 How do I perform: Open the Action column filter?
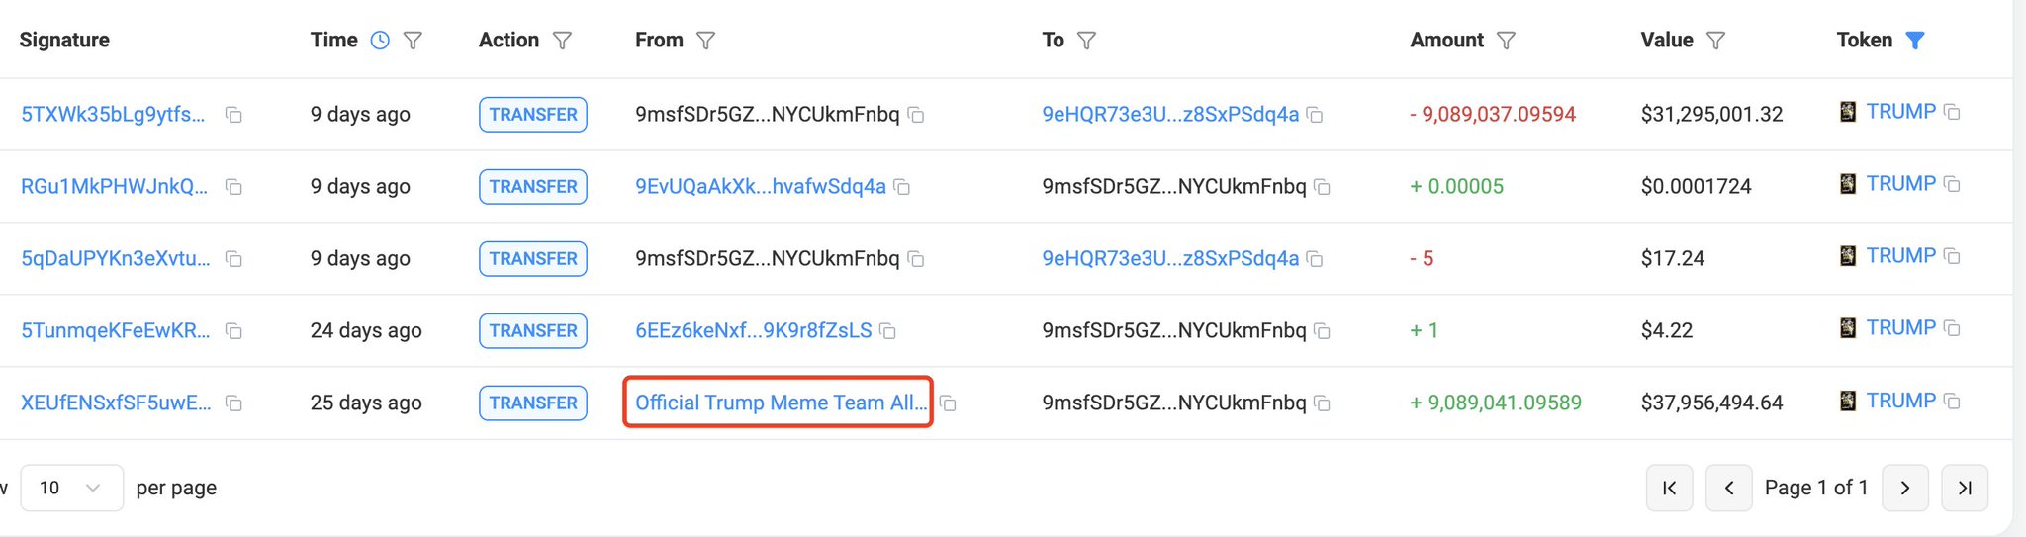coord(562,41)
